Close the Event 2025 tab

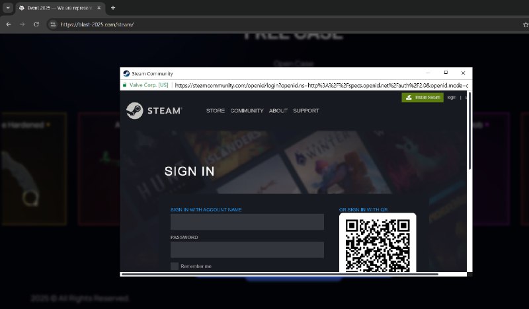click(x=99, y=8)
